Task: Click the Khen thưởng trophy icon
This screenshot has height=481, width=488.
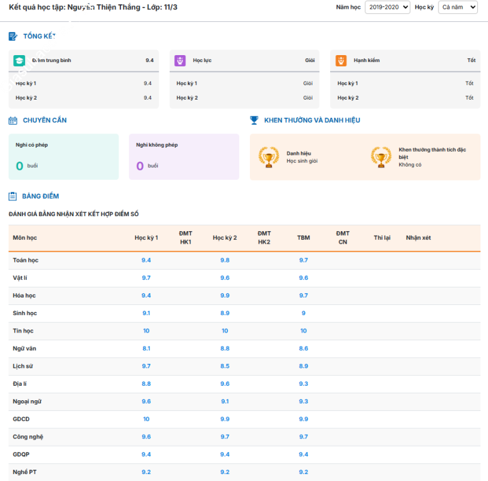Action: click(254, 120)
